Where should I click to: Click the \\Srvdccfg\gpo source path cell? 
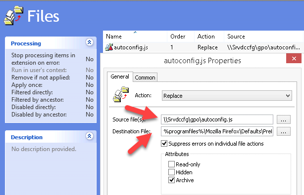pyautogui.click(x=263, y=47)
